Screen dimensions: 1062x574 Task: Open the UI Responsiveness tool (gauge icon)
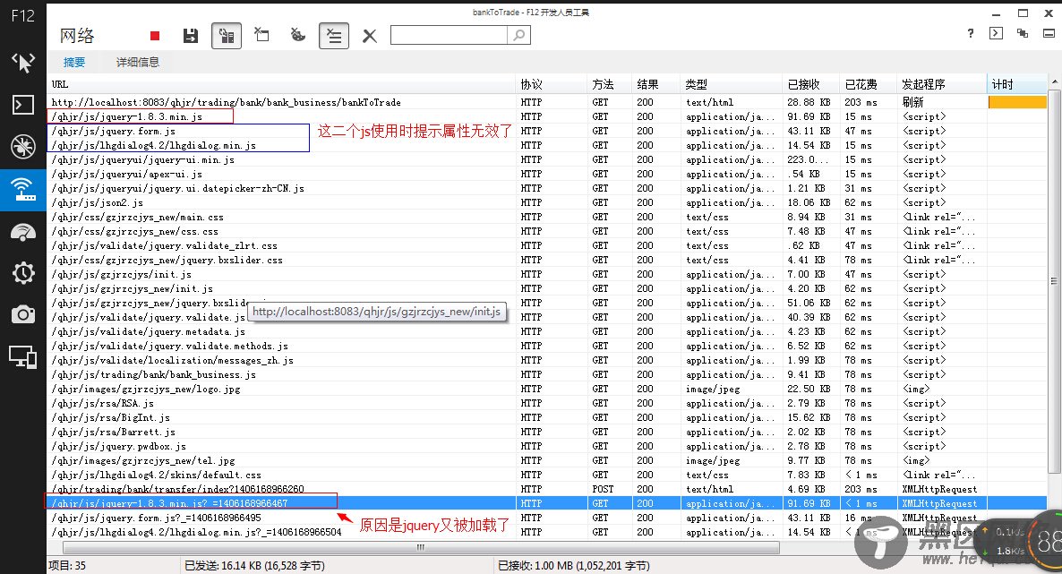click(x=23, y=232)
